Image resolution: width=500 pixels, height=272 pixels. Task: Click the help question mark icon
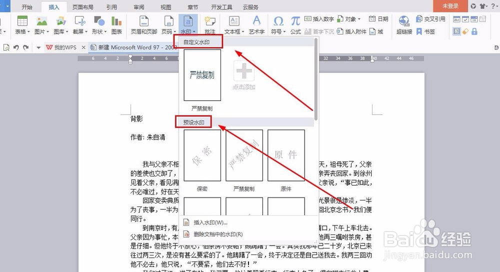click(493, 6)
